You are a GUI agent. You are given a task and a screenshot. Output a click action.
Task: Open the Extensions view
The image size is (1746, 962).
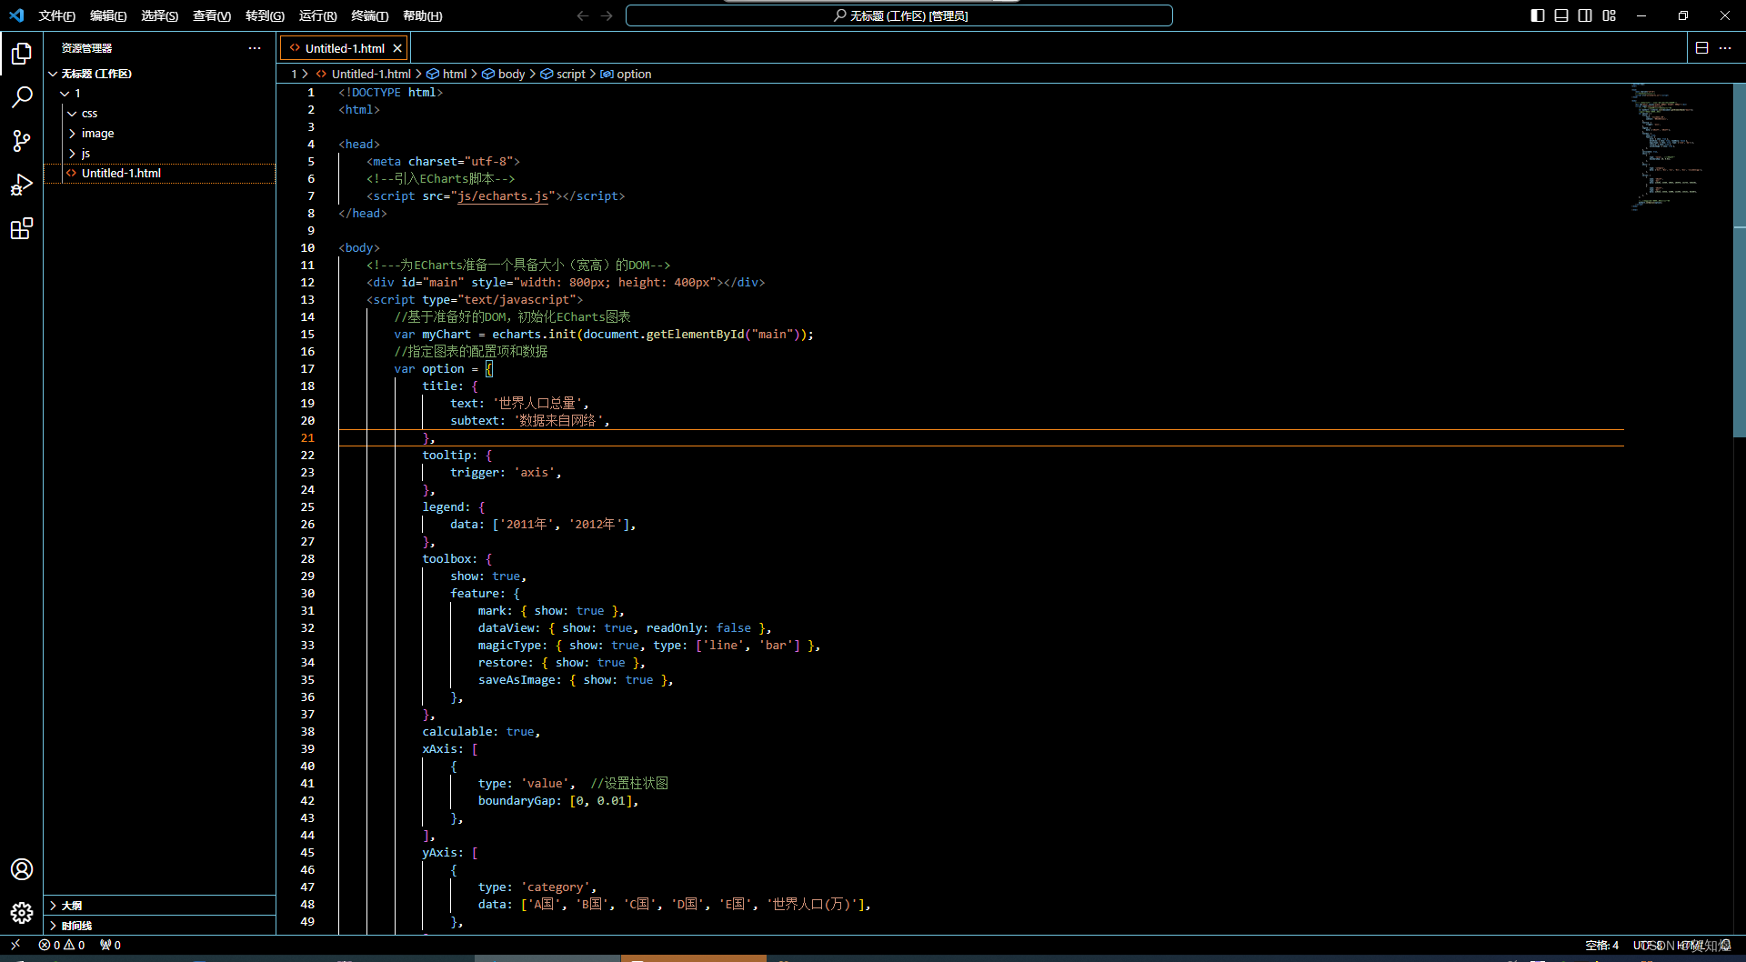pyautogui.click(x=22, y=228)
